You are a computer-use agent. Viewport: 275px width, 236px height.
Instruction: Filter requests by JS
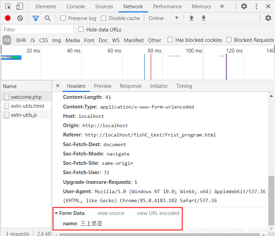[32, 40]
